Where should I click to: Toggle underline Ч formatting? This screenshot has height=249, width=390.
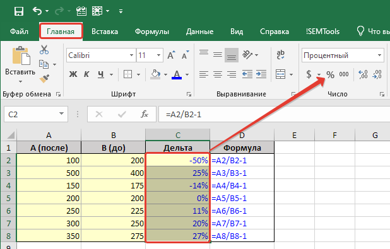101,74
